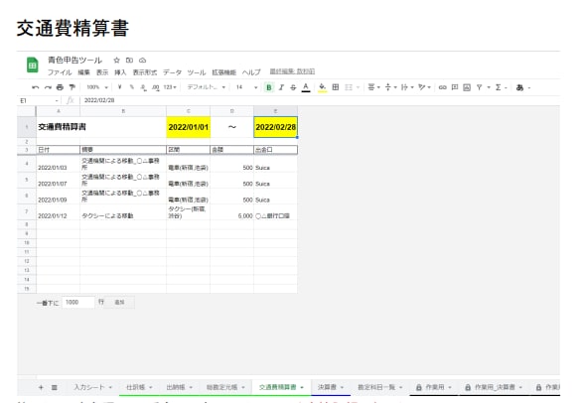Open the functions sigma menu

[498, 87]
